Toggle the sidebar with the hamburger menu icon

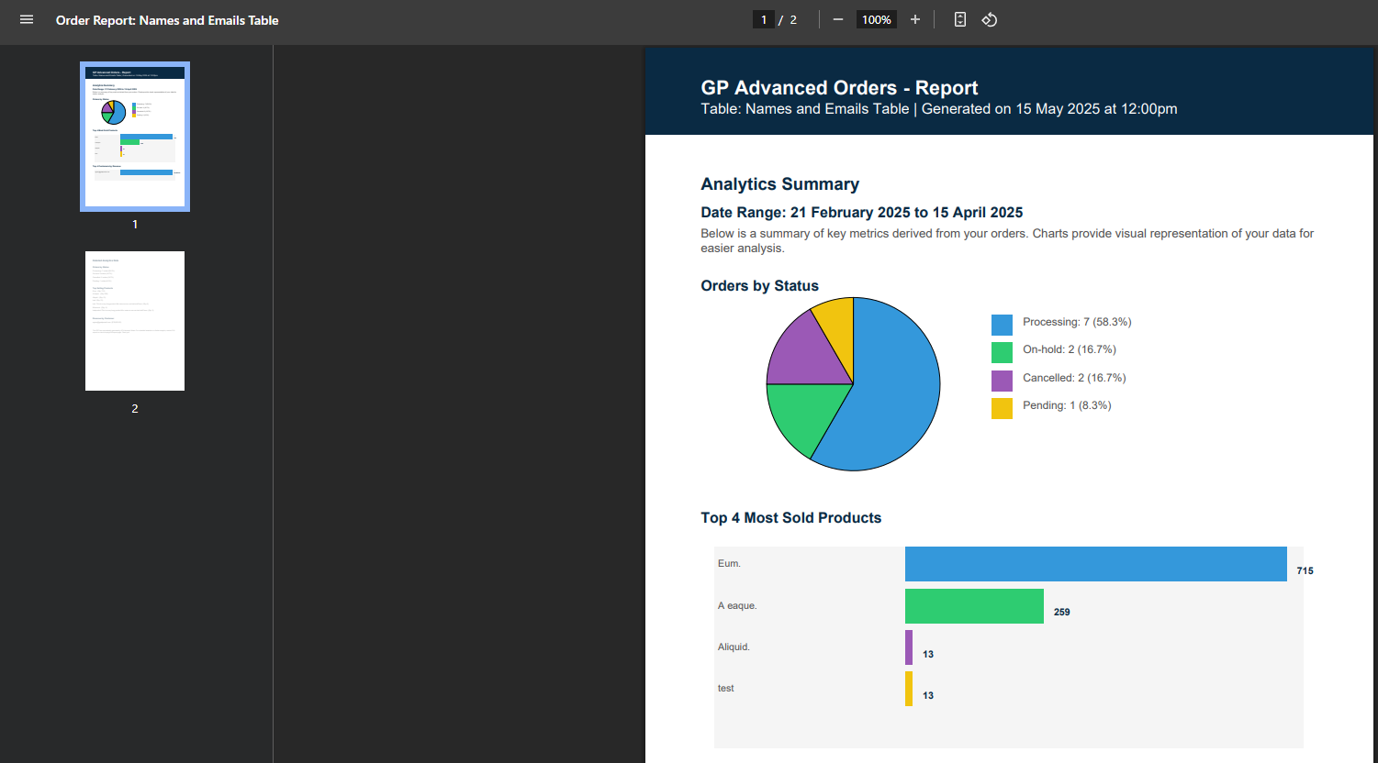tap(27, 19)
